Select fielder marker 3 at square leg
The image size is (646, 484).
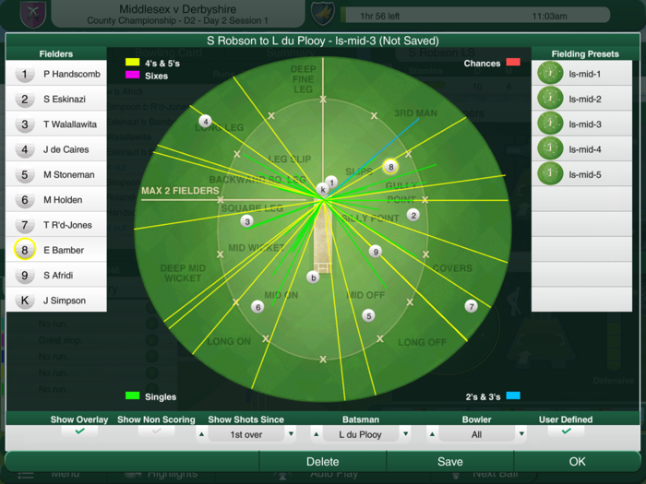click(246, 221)
